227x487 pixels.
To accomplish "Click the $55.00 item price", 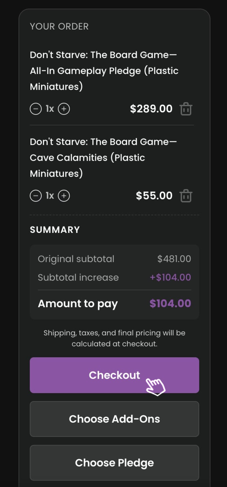I will click(154, 196).
